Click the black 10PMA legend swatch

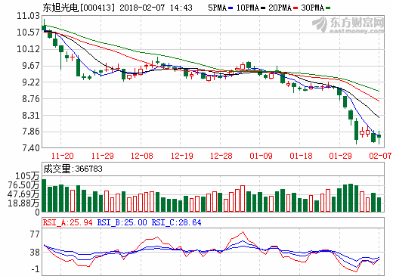click(x=263, y=8)
